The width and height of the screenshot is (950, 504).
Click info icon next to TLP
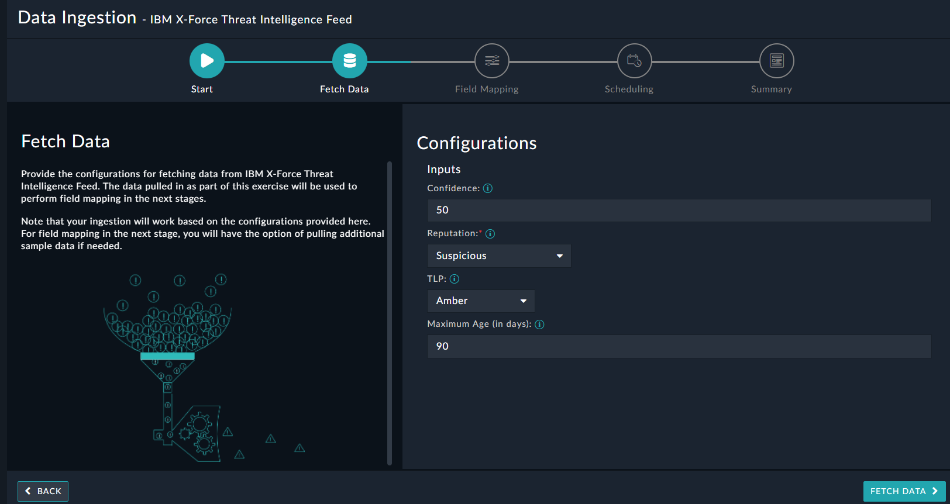coord(455,279)
